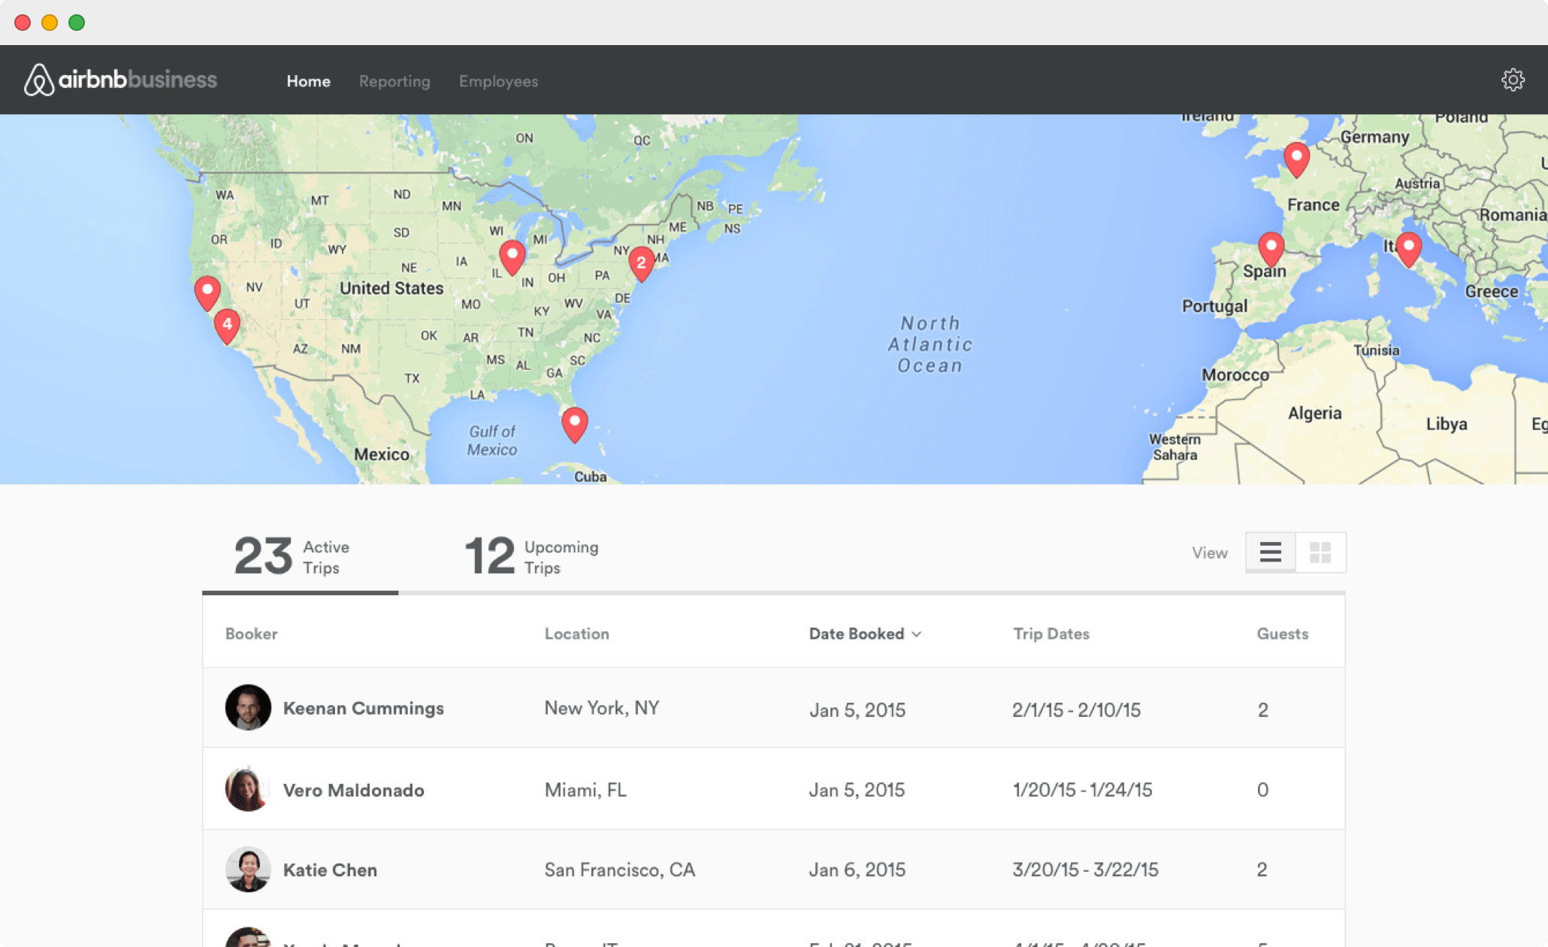Select the map pin numbered 4
Viewport: 1548px width, 947px height.
[227, 325]
